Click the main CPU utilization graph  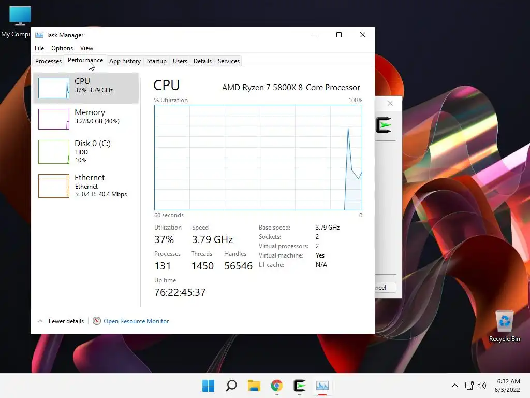point(258,158)
